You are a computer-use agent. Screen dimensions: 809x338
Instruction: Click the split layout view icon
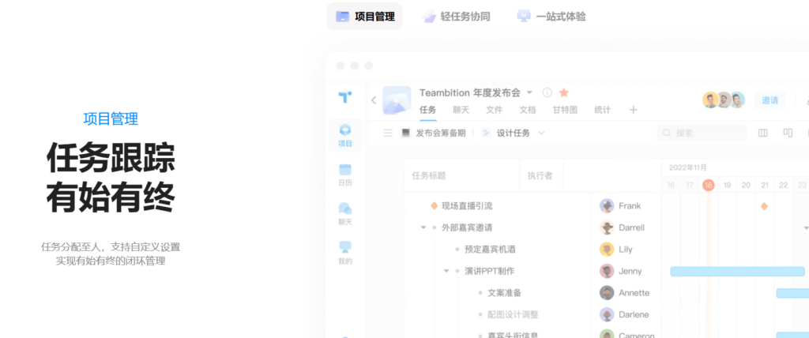(x=788, y=133)
